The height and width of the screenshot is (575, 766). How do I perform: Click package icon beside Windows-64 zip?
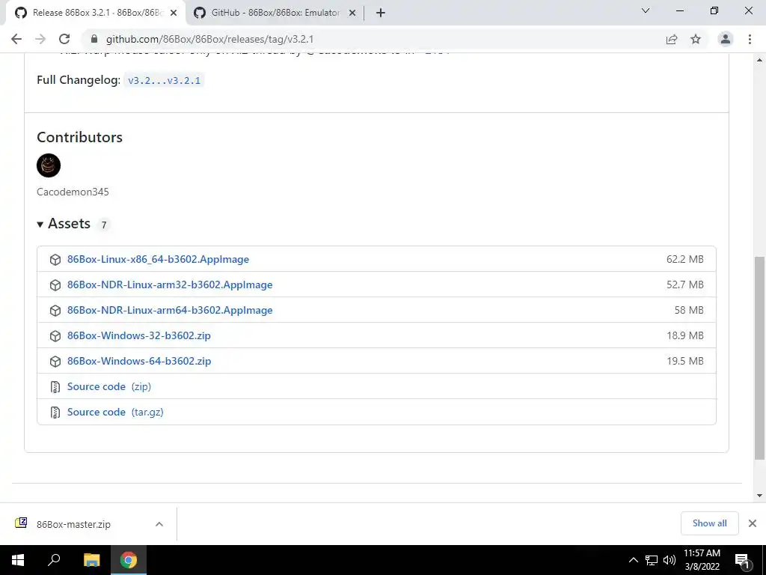[x=55, y=362]
